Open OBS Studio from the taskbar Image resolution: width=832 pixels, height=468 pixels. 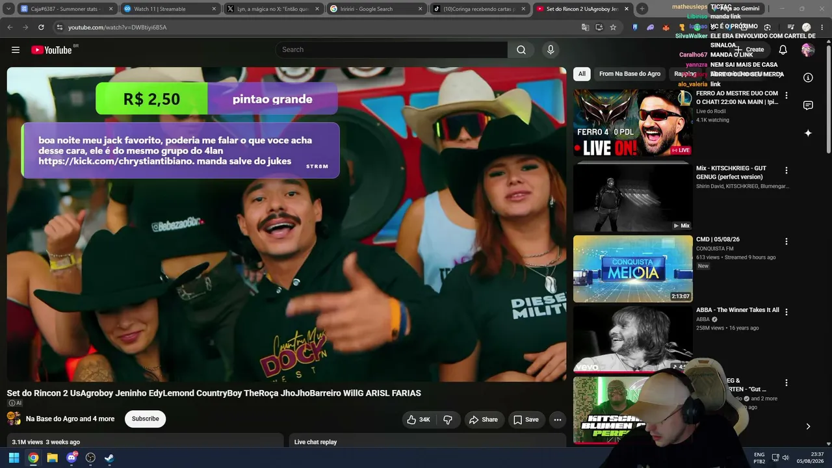coord(90,458)
